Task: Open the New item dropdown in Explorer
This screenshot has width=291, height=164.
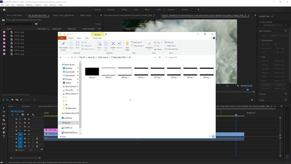Action: [137, 42]
